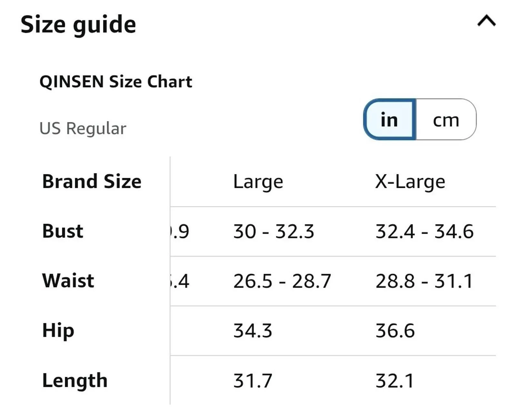Select the X-Large column header
The width and height of the screenshot is (516, 419).
(410, 182)
